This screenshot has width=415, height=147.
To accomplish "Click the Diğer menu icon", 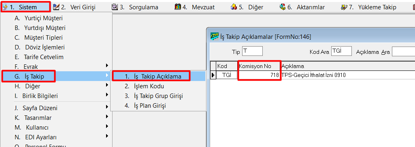I will pyautogui.click(x=234, y=7).
